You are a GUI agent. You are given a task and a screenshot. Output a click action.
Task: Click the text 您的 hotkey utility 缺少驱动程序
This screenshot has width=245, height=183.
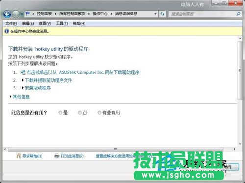coord(41,57)
